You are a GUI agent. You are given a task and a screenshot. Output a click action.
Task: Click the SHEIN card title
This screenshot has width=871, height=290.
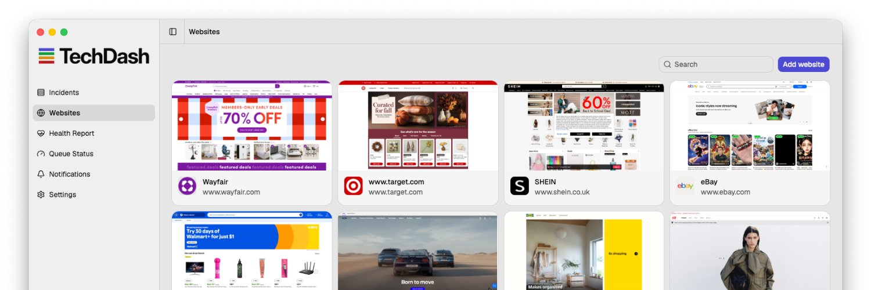tap(545, 182)
